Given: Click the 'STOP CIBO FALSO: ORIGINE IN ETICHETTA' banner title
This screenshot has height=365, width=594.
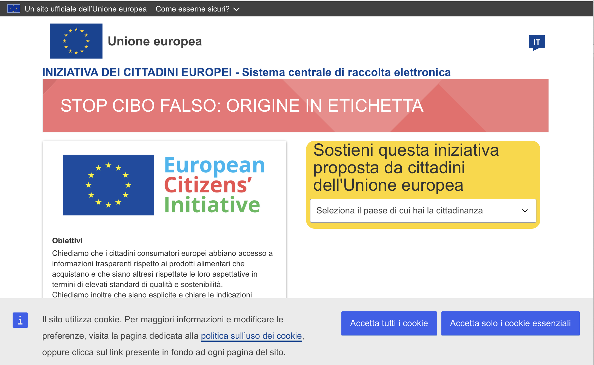Looking at the screenshot, I should 242,106.
